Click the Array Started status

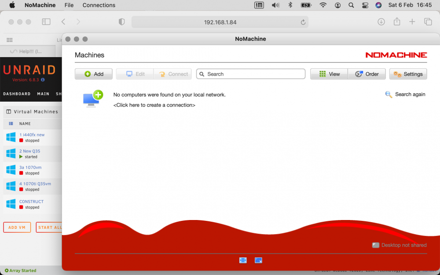click(21, 271)
